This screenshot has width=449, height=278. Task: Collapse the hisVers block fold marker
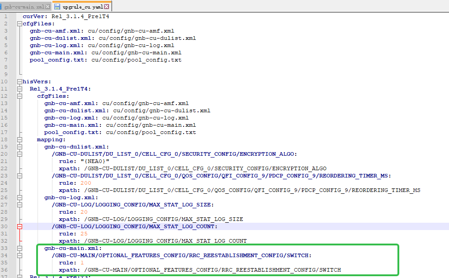19,81
